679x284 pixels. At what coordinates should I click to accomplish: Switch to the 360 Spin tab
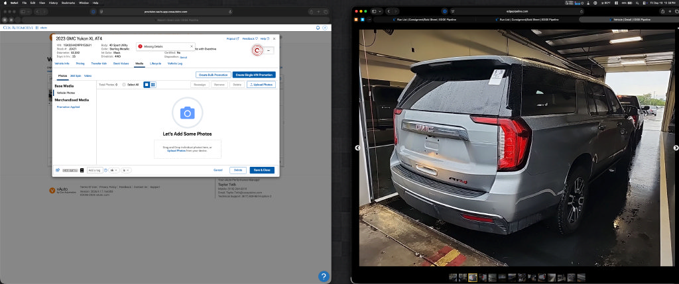click(x=76, y=75)
